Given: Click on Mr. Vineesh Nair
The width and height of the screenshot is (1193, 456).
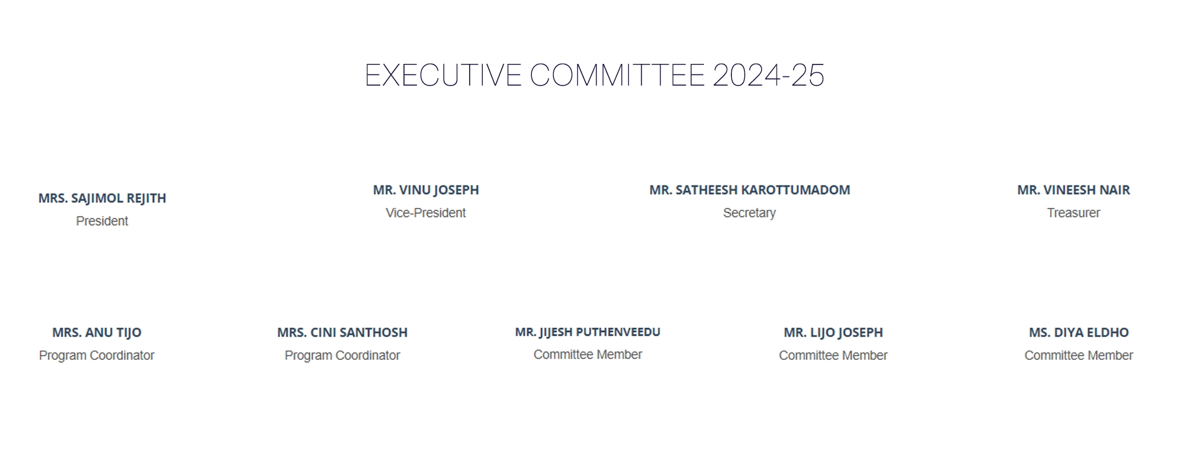Looking at the screenshot, I should pos(1073,190).
